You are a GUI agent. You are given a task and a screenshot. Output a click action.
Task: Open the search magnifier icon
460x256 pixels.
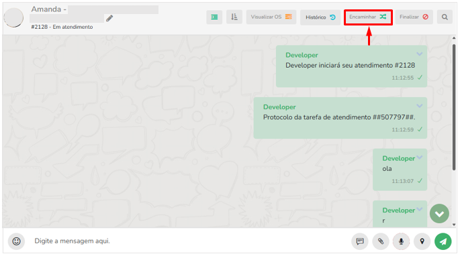(x=445, y=17)
